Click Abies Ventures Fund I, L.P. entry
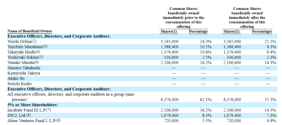Image resolution: width=282 pixels, height=125 pixels. coord(34,121)
